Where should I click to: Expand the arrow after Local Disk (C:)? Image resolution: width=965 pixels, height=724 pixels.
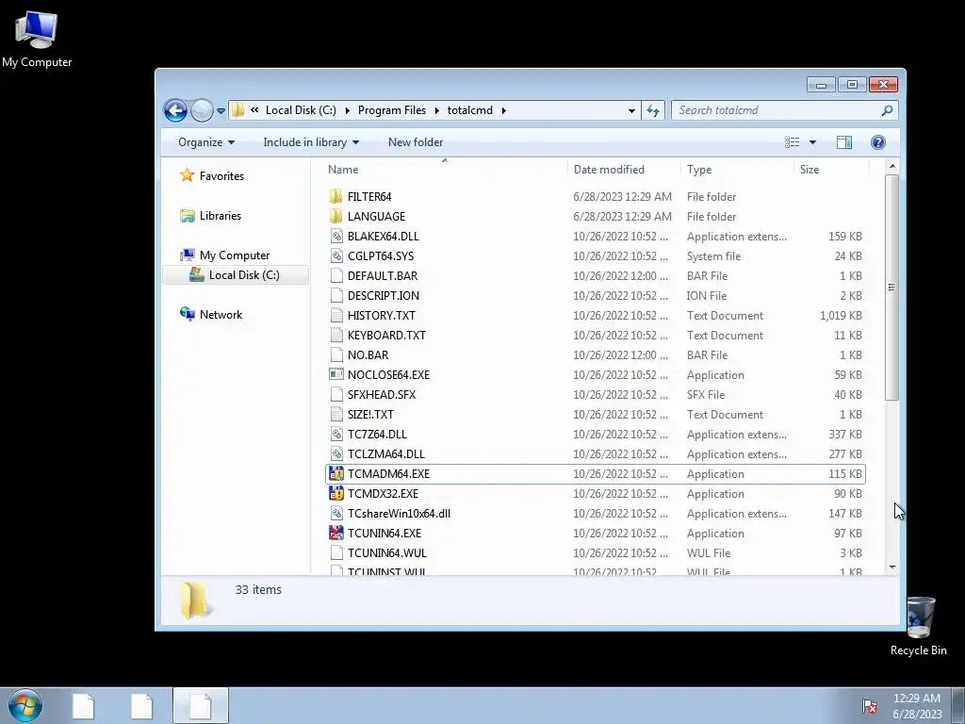click(347, 111)
